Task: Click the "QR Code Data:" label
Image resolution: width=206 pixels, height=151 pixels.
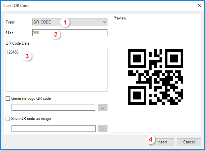Action: pos(18,43)
